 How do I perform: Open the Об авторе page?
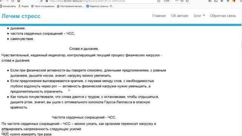point(180,16)
